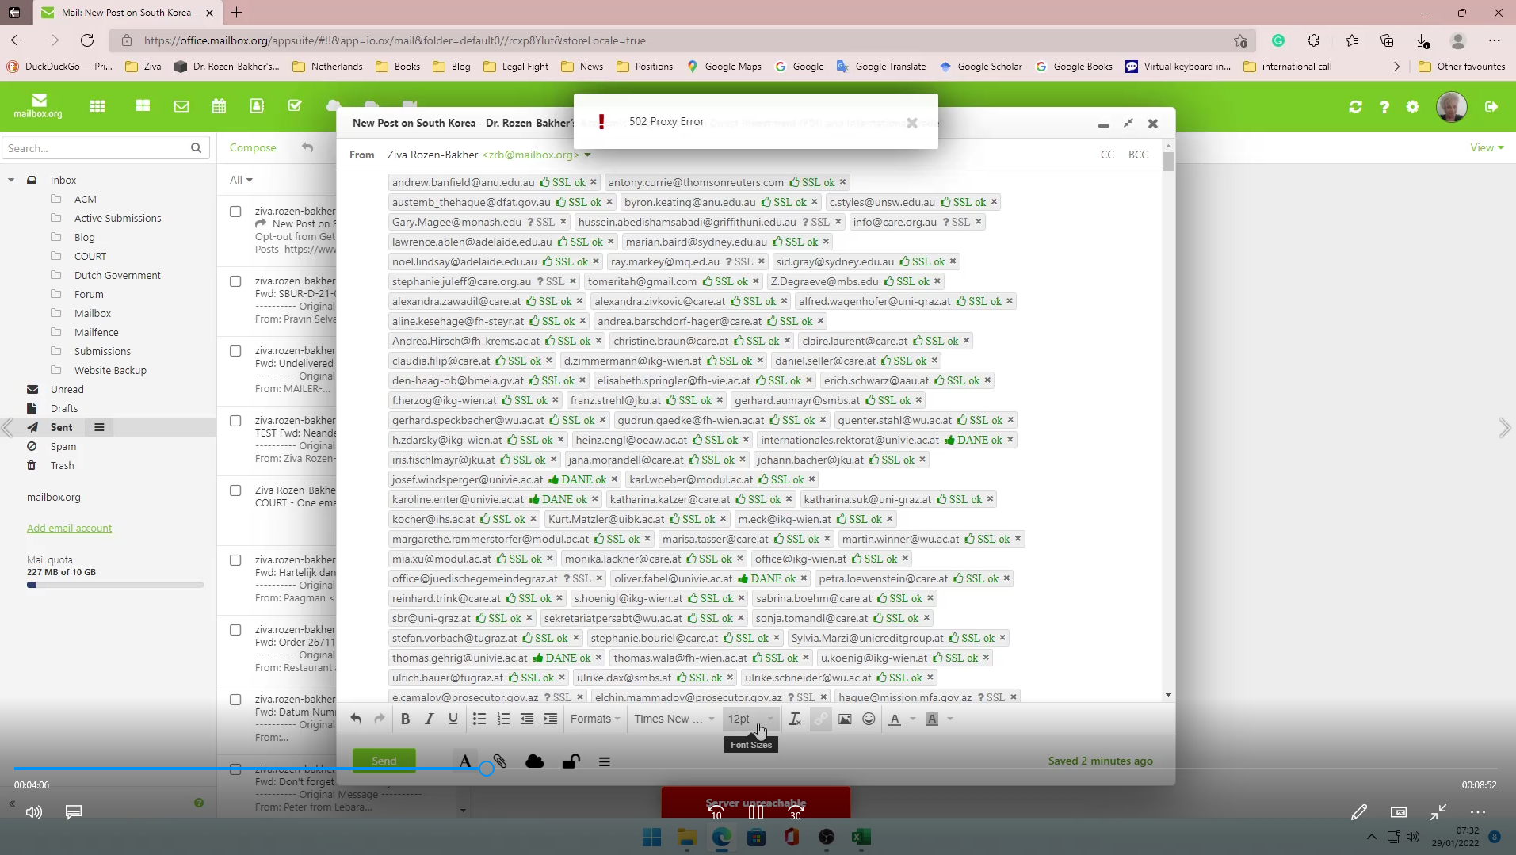Open the Tasks checkmark icon

[295, 106]
